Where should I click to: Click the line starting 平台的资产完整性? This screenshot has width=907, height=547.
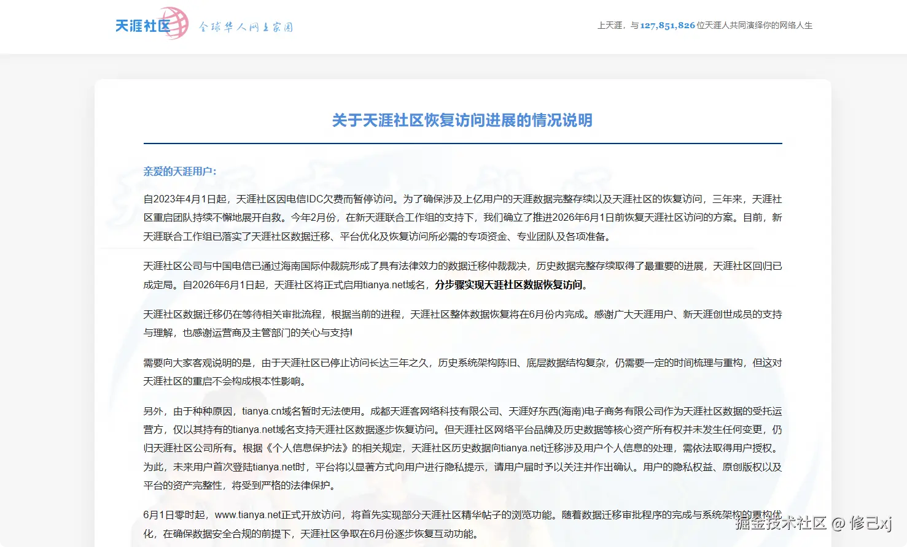pyautogui.click(x=239, y=486)
